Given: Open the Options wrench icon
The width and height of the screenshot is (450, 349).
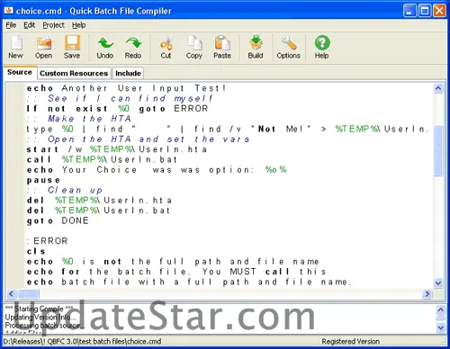Looking at the screenshot, I should tap(289, 48).
